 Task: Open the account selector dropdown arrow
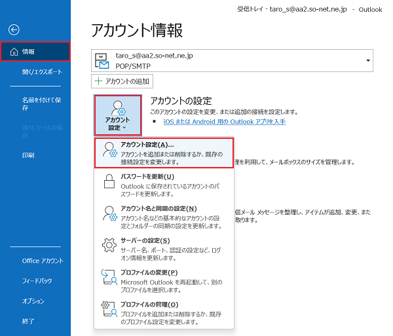[368, 61]
